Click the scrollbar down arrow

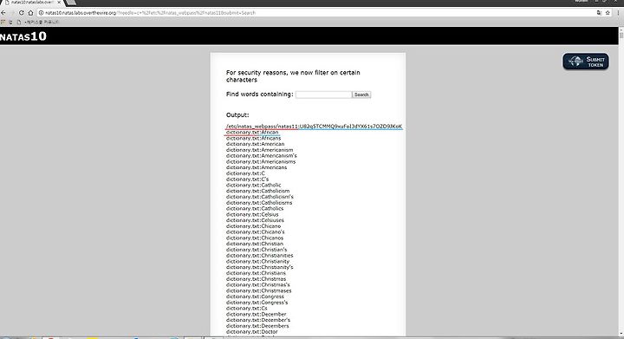[x=621, y=334]
